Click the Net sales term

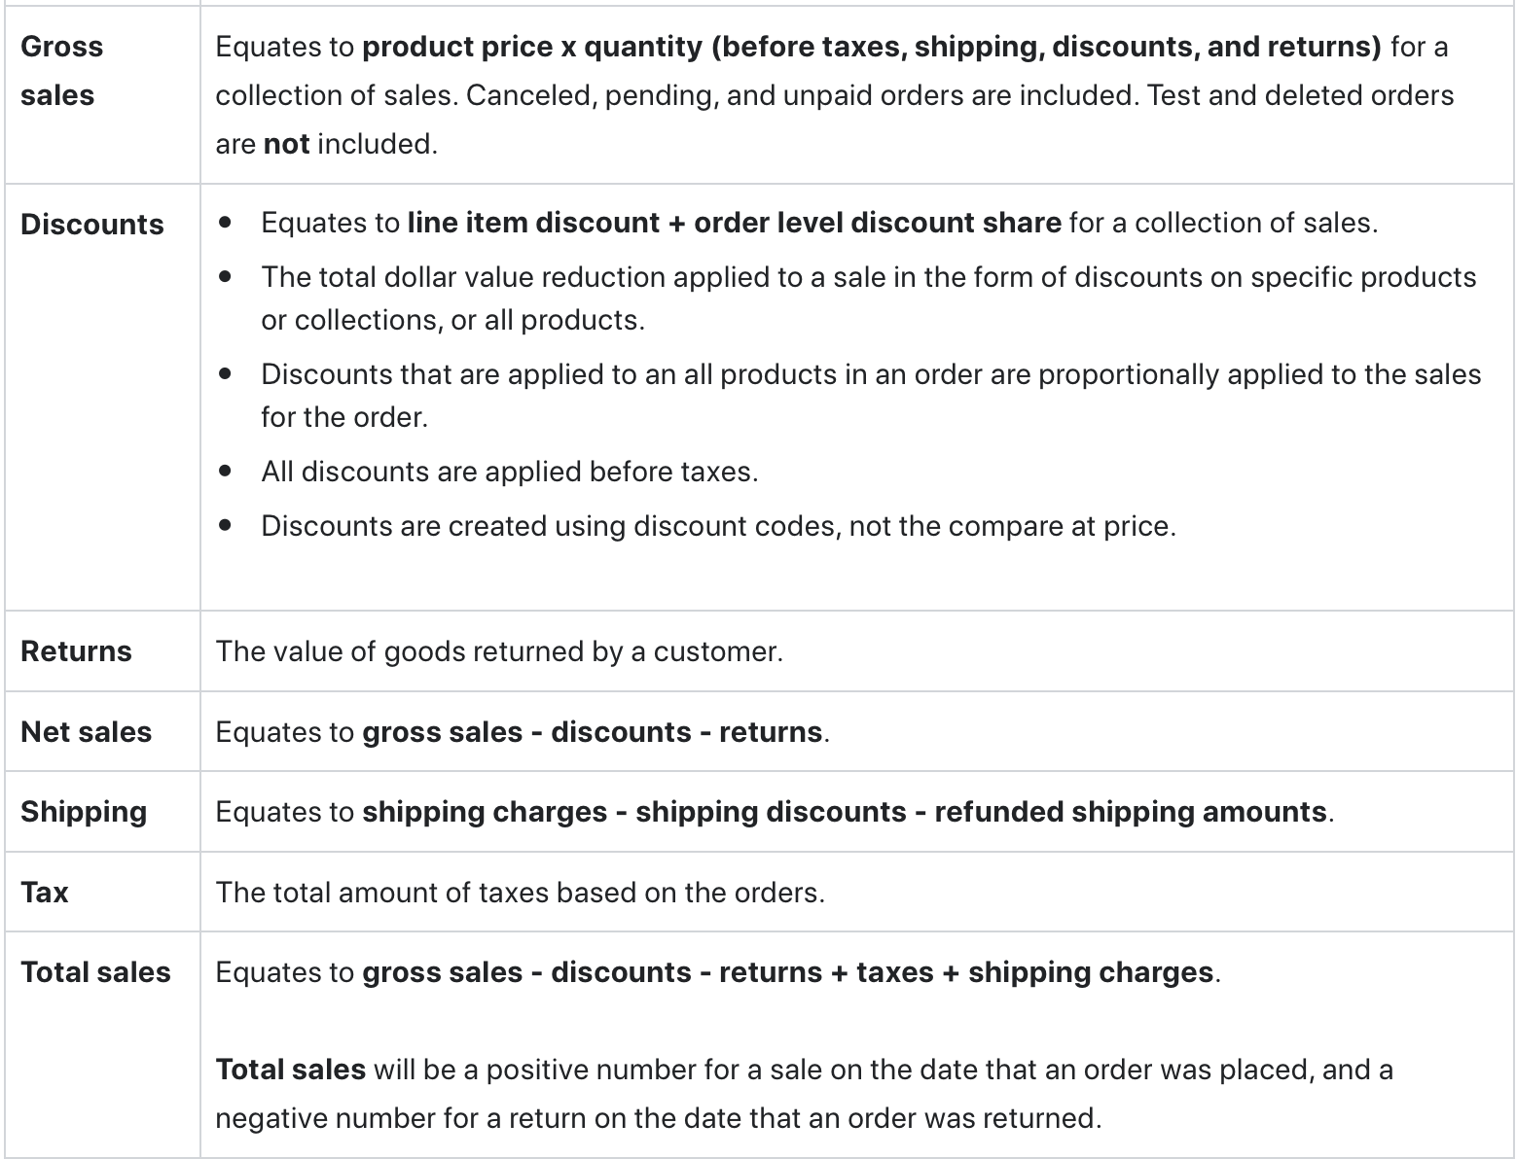click(86, 732)
